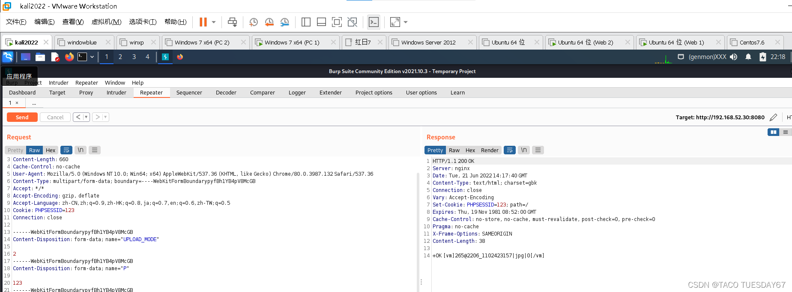Open the Decoder tab in Burp
The image size is (792, 292).
(x=226, y=93)
